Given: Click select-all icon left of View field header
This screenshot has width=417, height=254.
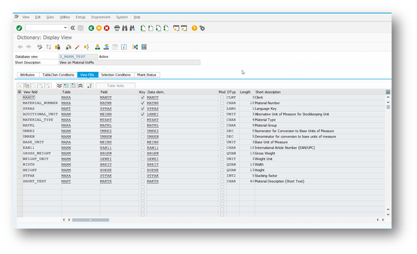Looking at the screenshot, I should [x=19, y=92].
